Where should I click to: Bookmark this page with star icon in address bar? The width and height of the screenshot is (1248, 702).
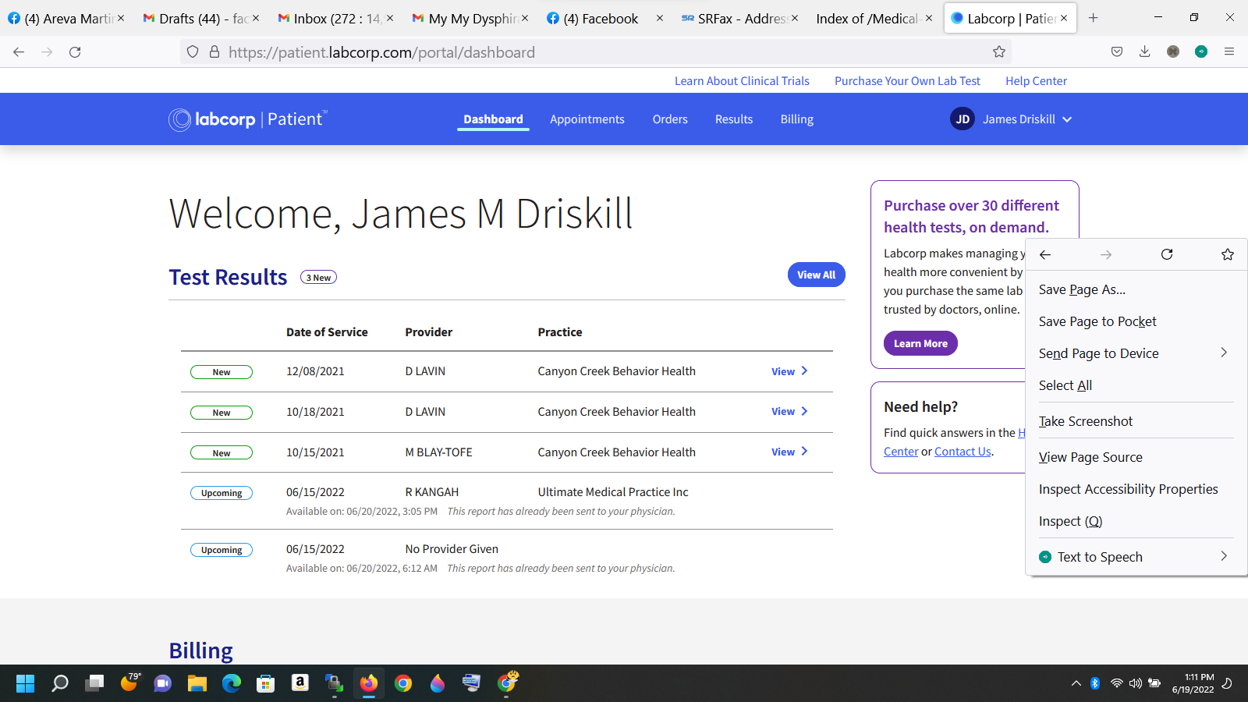[x=999, y=51]
